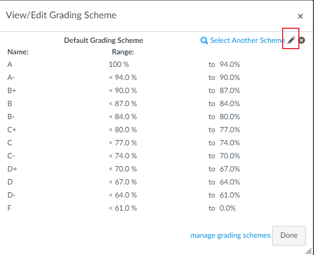314x255 pixels.
Task: Click the Name: column header
Action: (18, 52)
